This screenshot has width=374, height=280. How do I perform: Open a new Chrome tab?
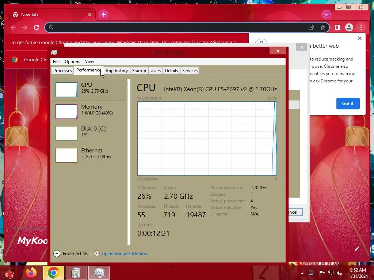(104, 15)
